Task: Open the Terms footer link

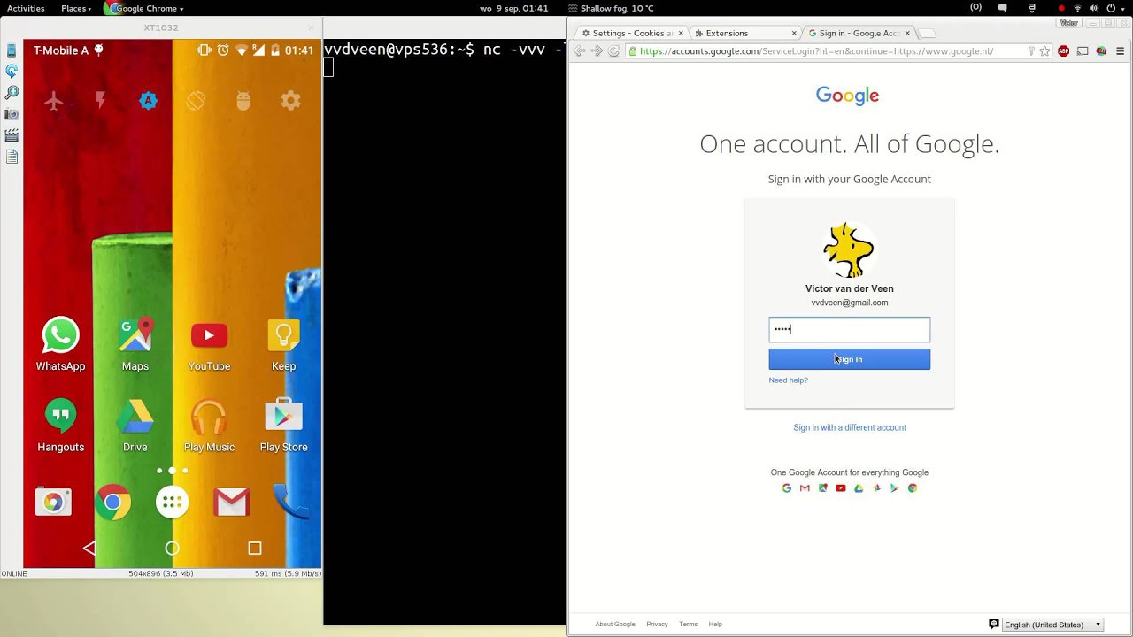Action: 688,625
